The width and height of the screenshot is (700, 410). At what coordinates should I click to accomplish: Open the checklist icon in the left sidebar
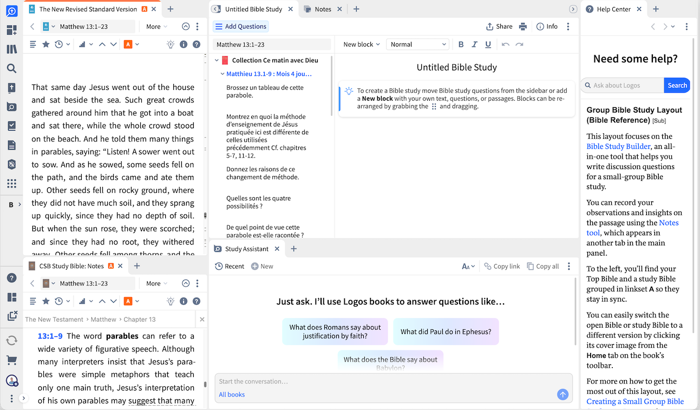click(x=11, y=126)
